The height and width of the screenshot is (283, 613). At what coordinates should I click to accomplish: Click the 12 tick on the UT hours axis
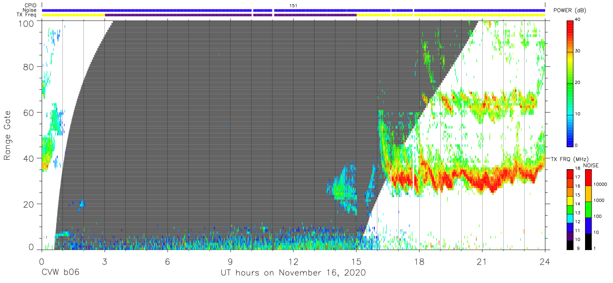coord(293,261)
